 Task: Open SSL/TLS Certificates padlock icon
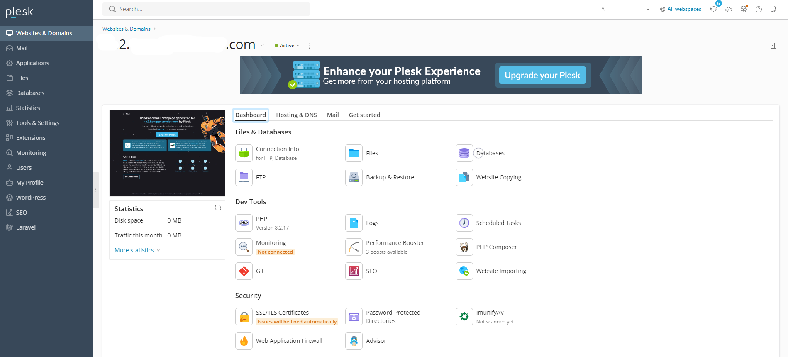point(244,317)
